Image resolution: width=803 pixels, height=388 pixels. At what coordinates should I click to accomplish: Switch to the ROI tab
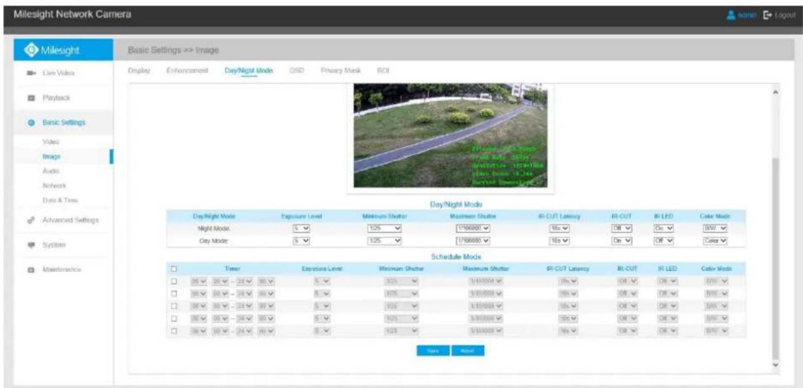(x=383, y=70)
